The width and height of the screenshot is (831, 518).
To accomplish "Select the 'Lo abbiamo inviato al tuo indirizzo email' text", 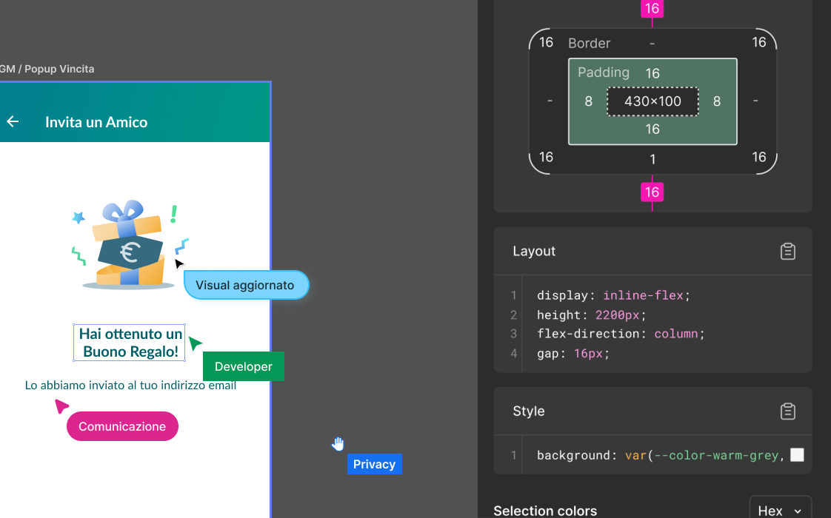I will click(x=130, y=385).
